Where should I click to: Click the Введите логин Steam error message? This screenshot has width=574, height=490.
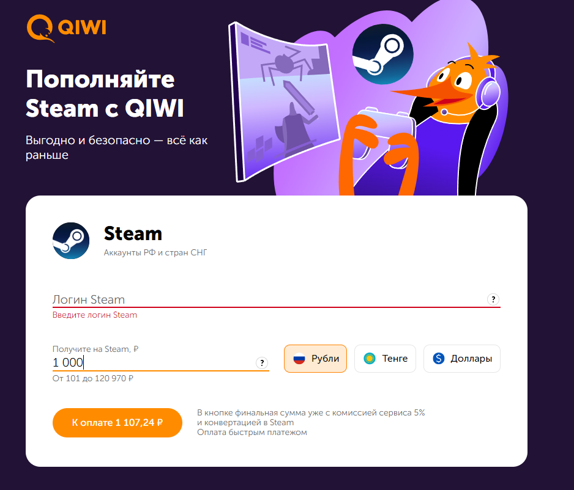(x=95, y=315)
